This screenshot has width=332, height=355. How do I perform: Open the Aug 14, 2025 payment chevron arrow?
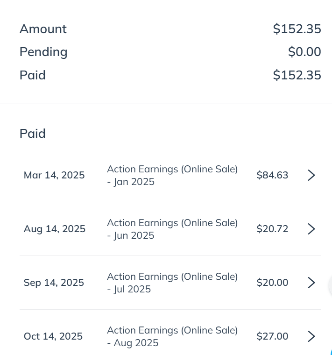tap(311, 229)
